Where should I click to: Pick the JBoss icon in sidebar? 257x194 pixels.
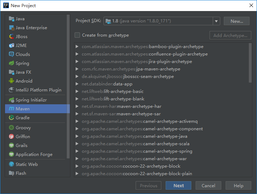[x=11, y=36]
